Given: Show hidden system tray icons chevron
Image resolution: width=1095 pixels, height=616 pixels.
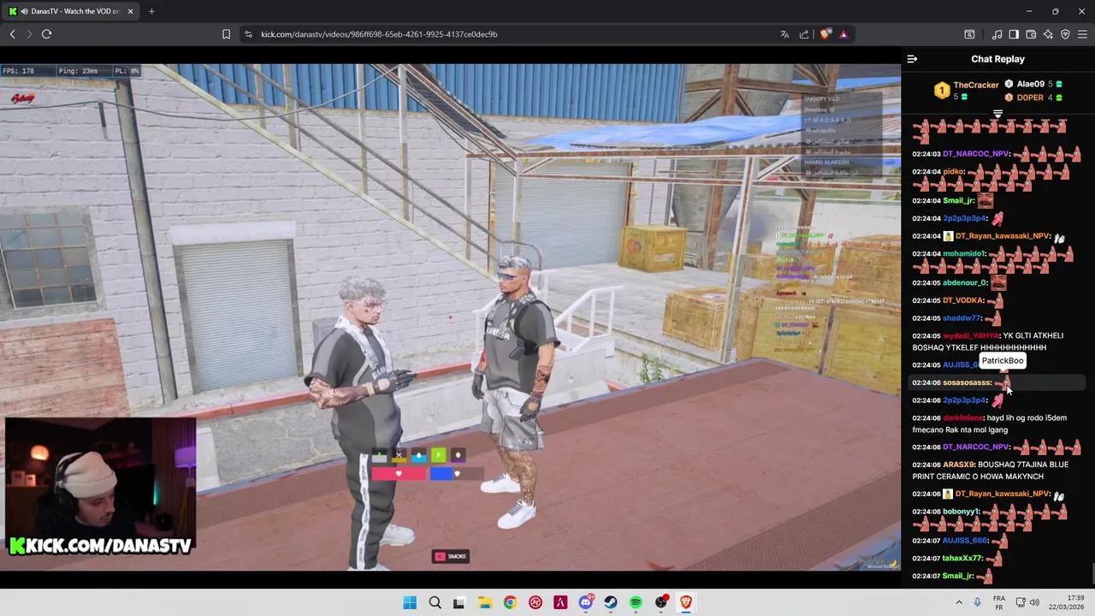Looking at the screenshot, I should pyautogui.click(x=959, y=602).
